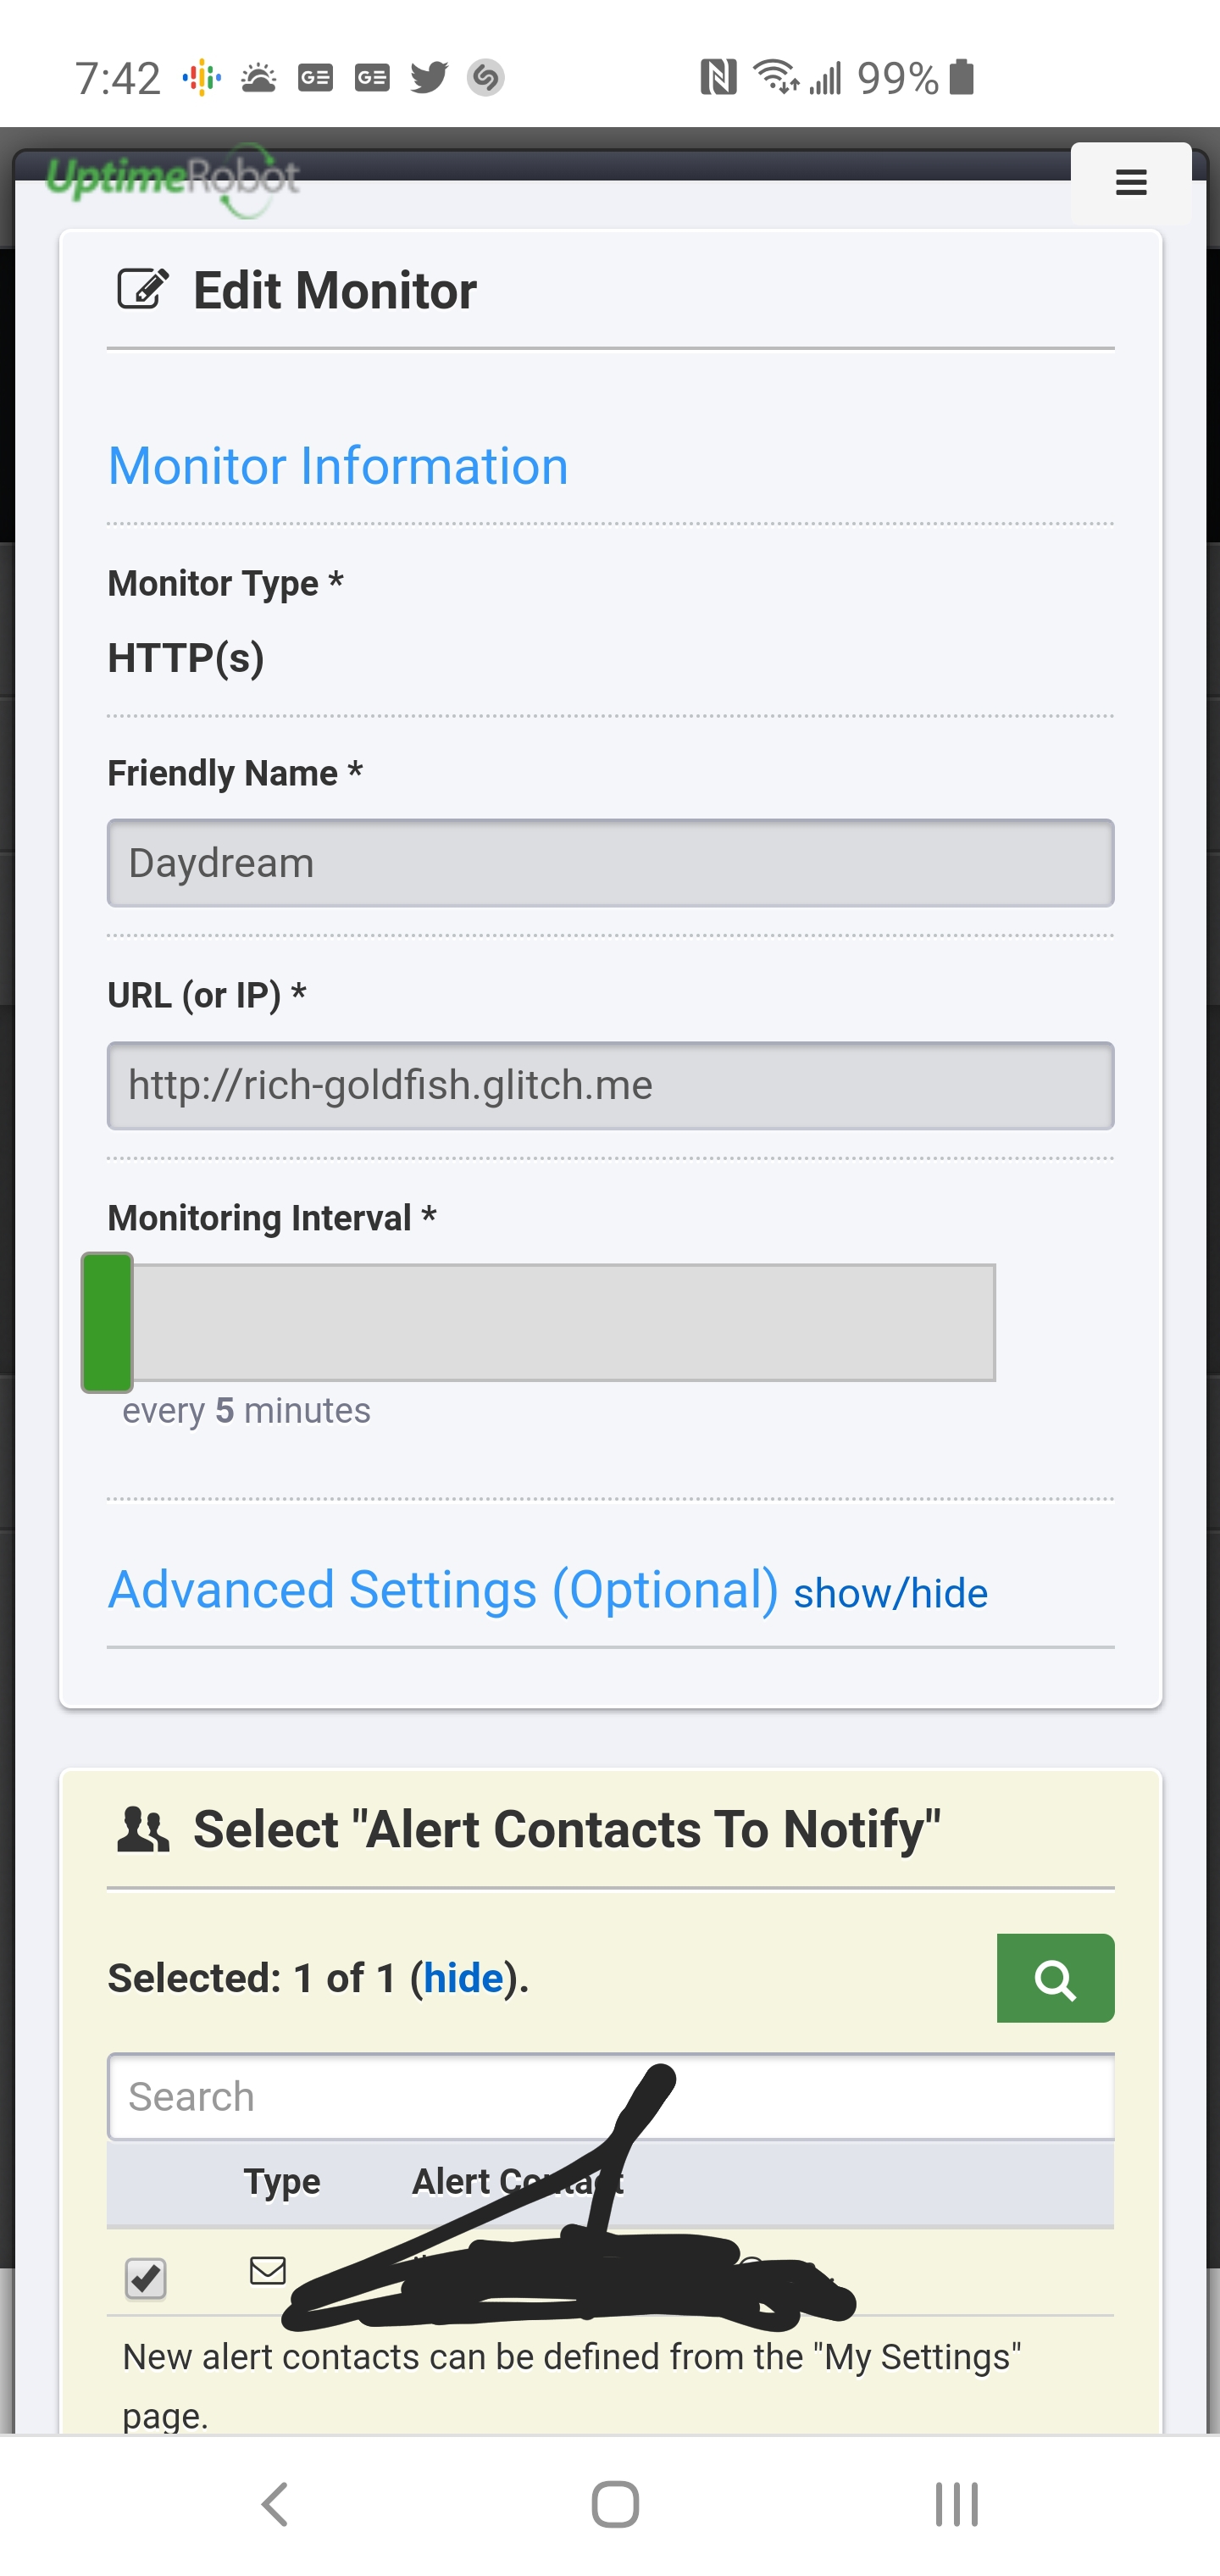Hide the selected alert contacts list
Image resolution: width=1220 pixels, height=2576 pixels.
[x=463, y=1977]
